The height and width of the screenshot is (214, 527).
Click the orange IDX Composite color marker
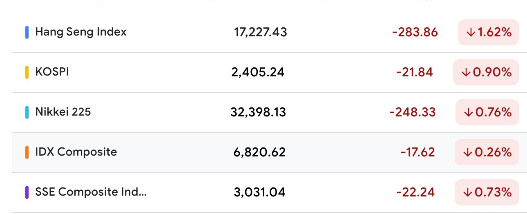27,152
